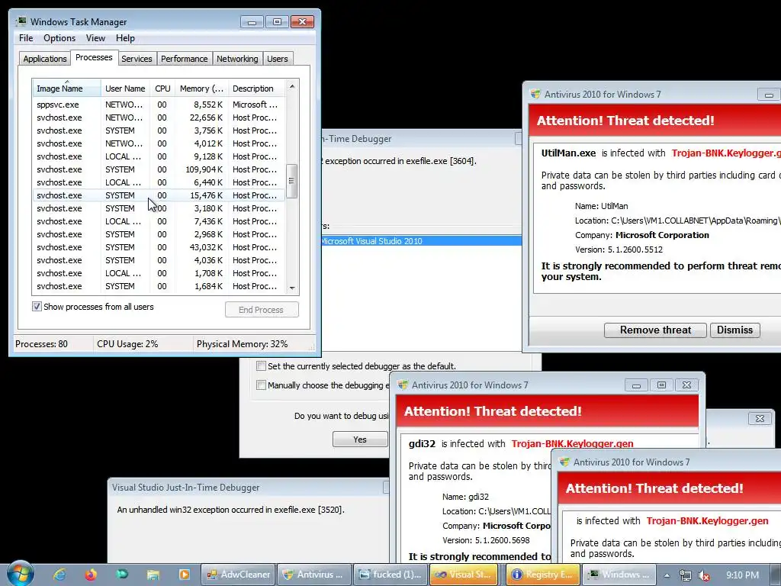Click 'Trojan-BNK.Keylogger.gen' link in gdi32 alert
The height and width of the screenshot is (586, 781).
(x=572, y=443)
